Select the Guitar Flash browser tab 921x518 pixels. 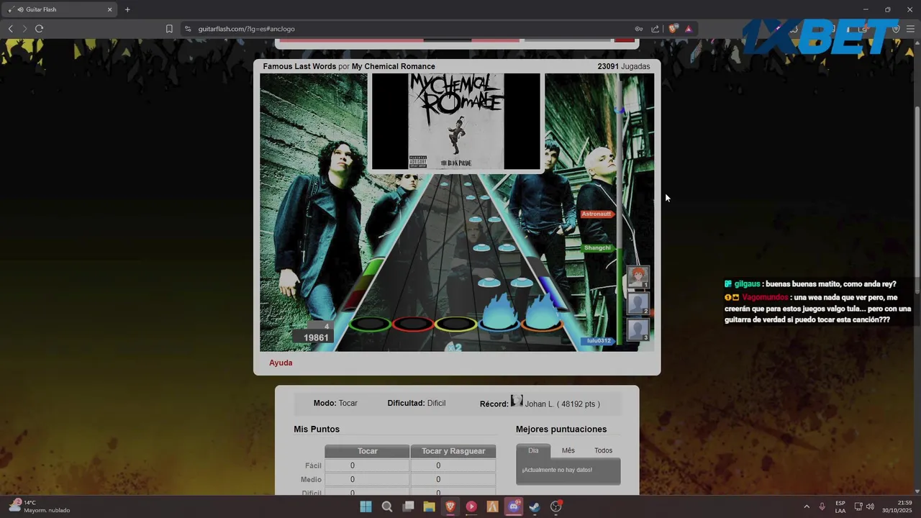[60, 9]
